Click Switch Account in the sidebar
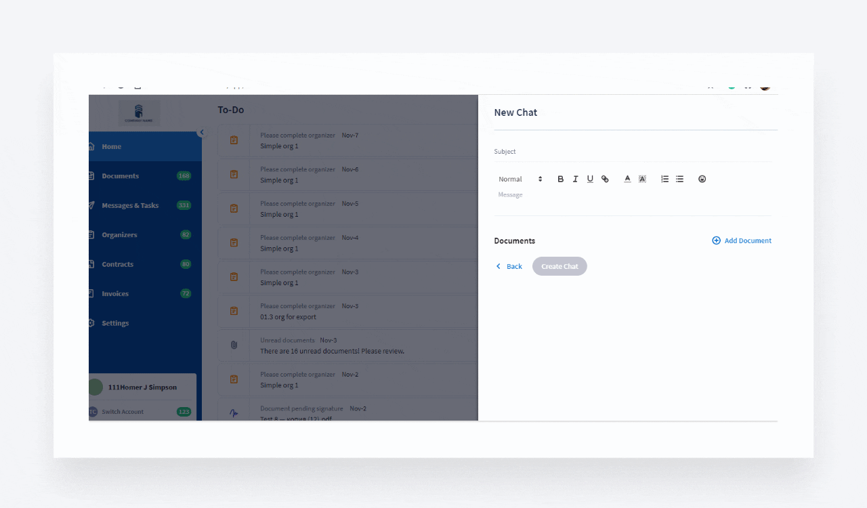 (x=123, y=412)
